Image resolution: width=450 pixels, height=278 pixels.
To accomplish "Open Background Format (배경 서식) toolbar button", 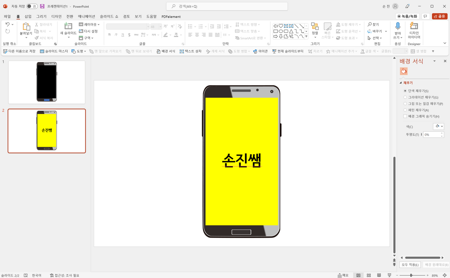I will point(166,51).
